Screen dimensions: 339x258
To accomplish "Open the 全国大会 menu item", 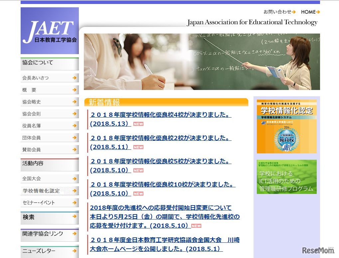I will point(50,179).
